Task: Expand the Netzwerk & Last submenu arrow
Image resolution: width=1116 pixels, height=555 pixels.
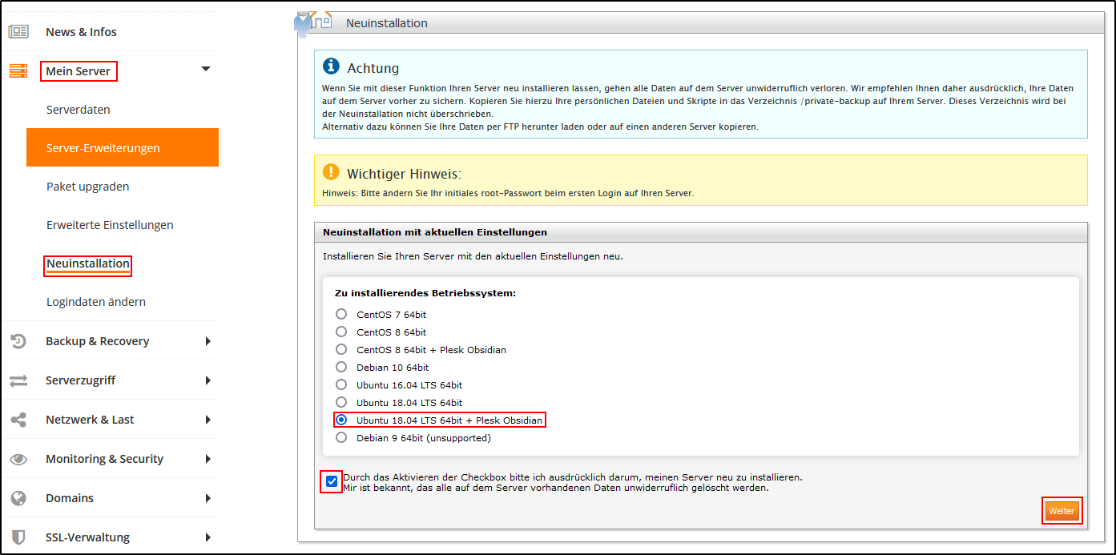Action: 207,420
